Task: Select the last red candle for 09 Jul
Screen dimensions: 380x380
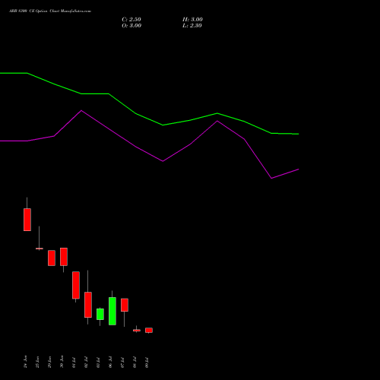Action: tap(149, 330)
